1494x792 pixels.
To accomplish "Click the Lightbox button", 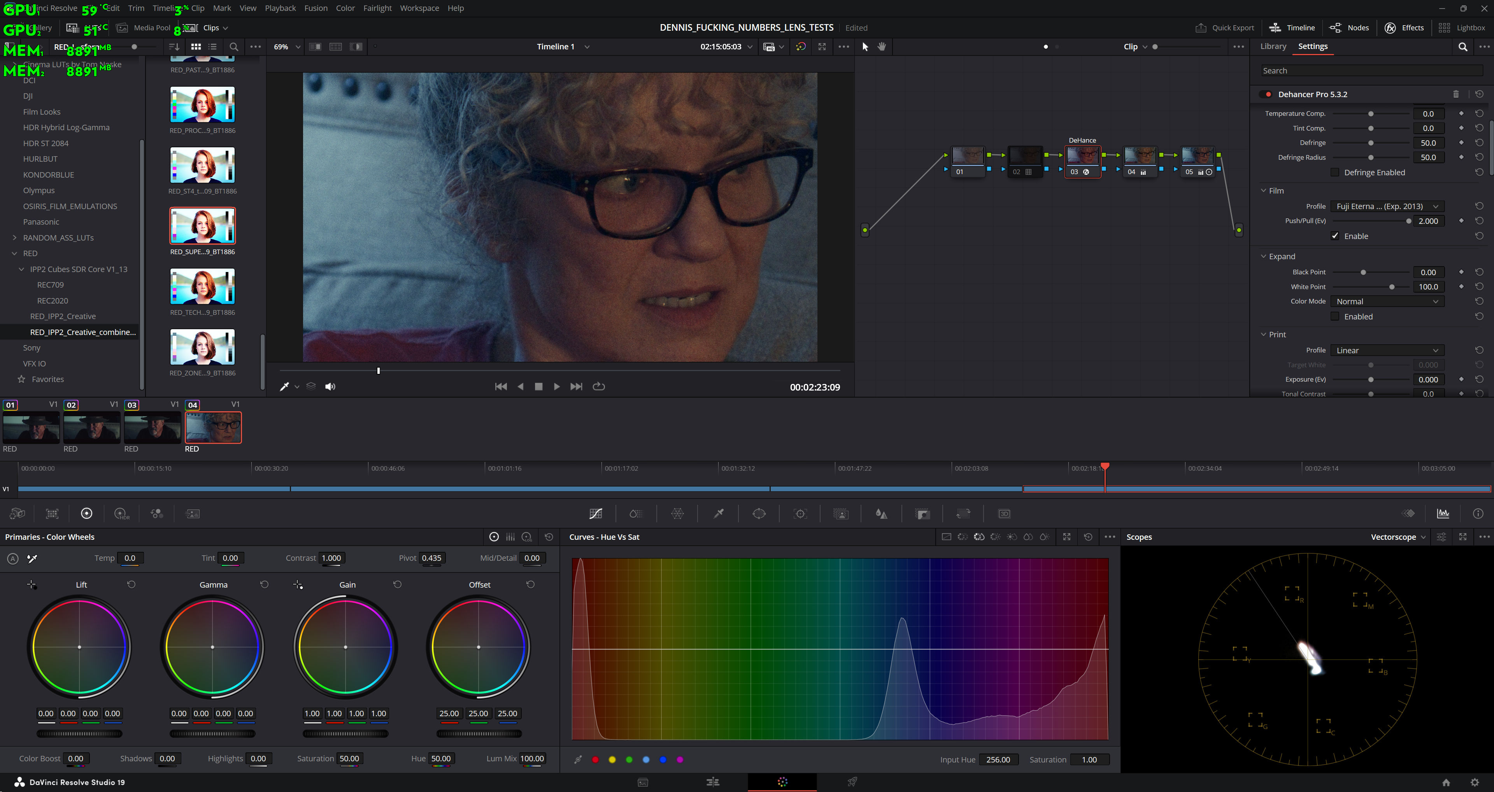I will 1462,28.
